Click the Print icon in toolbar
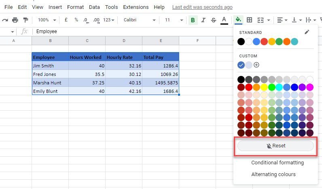 [x=15, y=20]
